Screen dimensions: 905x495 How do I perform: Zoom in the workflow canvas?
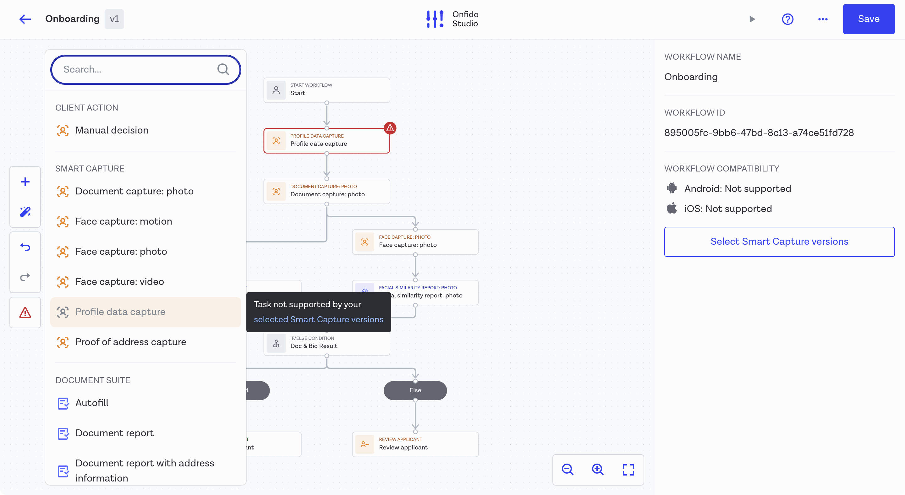pyautogui.click(x=598, y=469)
